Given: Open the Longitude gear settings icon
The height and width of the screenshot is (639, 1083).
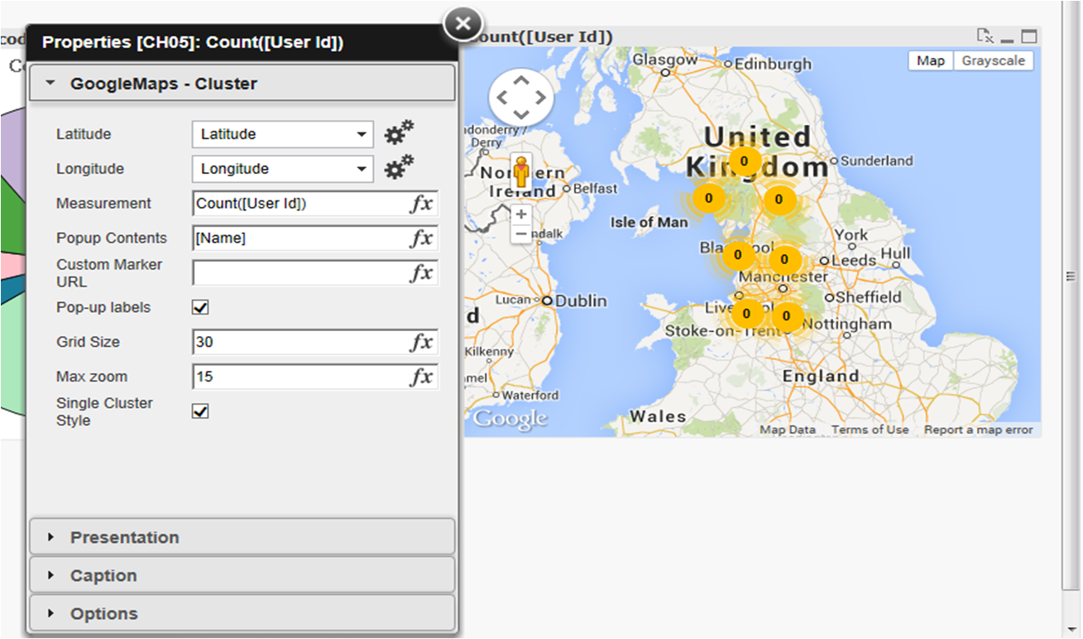Looking at the screenshot, I should click(x=400, y=168).
